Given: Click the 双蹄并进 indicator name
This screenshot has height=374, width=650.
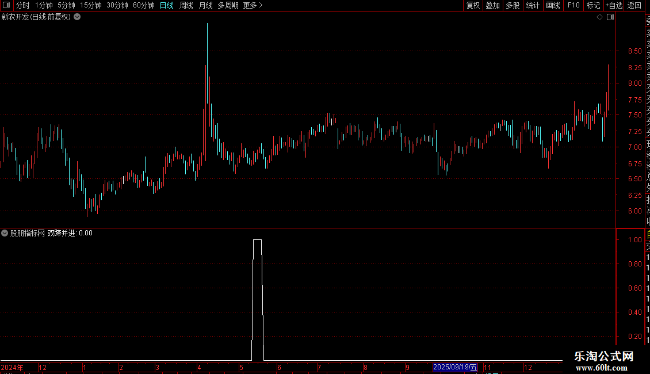Looking at the screenshot, I should pos(62,233).
